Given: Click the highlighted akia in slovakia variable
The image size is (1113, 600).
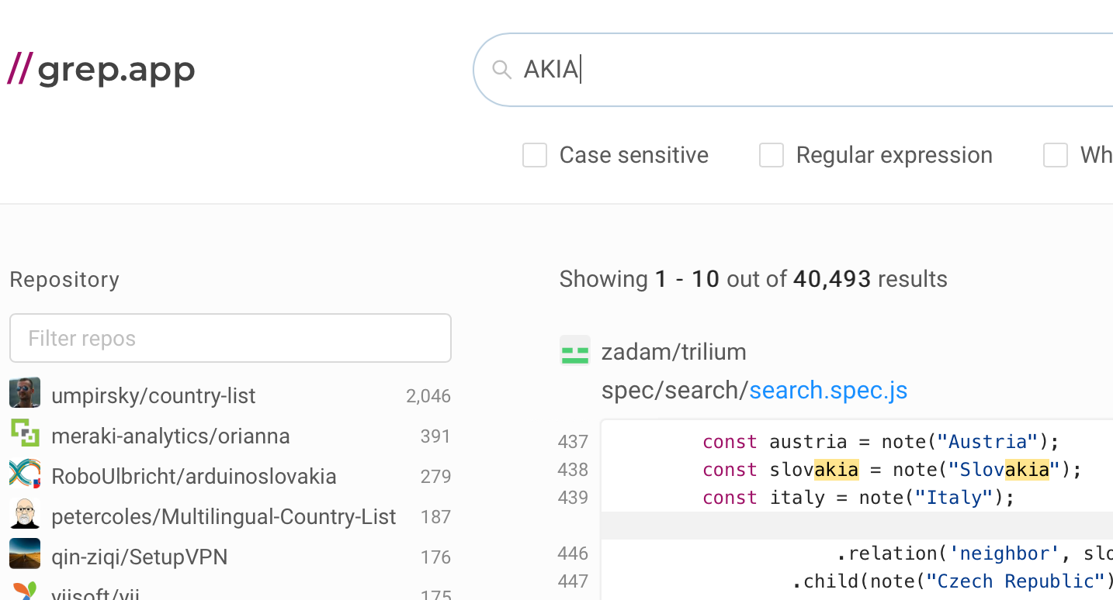Looking at the screenshot, I should [836, 470].
